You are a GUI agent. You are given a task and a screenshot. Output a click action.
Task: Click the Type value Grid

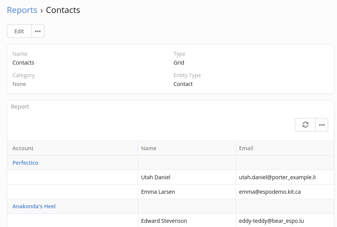pos(179,63)
